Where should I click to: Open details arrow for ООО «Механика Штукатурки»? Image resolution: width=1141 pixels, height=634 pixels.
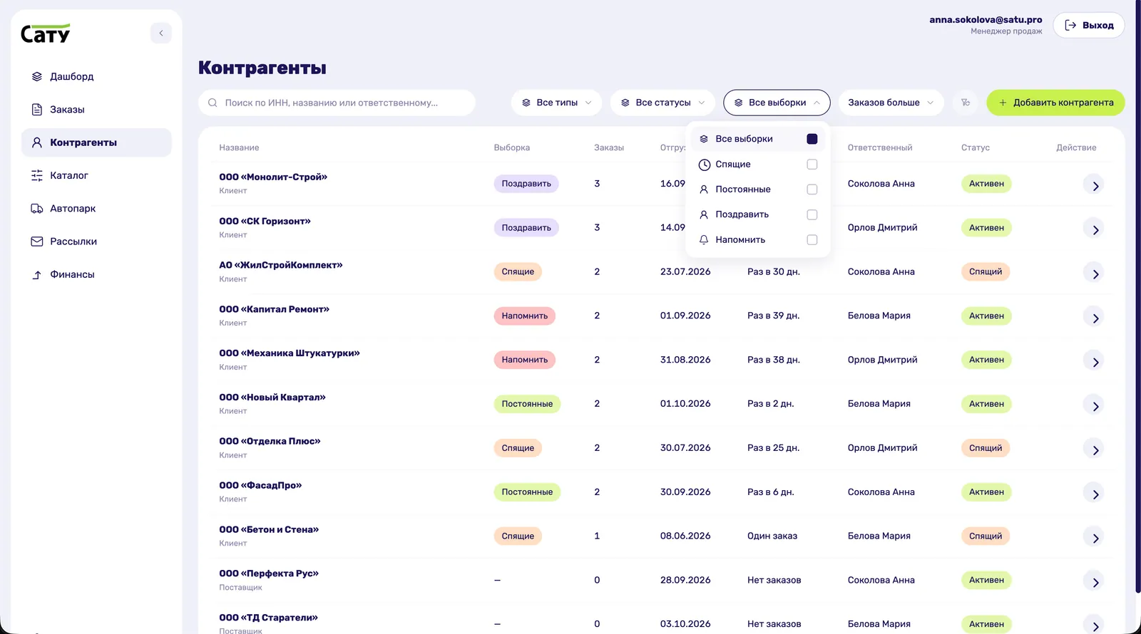pyautogui.click(x=1095, y=362)
